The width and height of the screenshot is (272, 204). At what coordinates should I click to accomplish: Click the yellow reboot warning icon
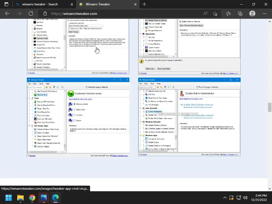point(141,61)
